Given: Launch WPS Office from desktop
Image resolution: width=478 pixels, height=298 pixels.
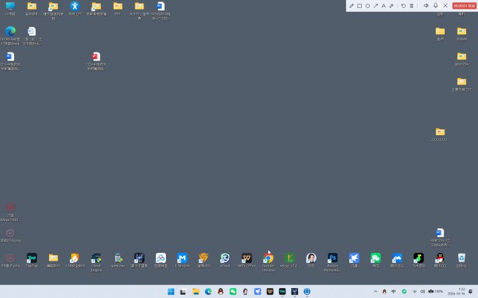Looking at the screenshot, I should pyautogui.click(x=246, y=260).
